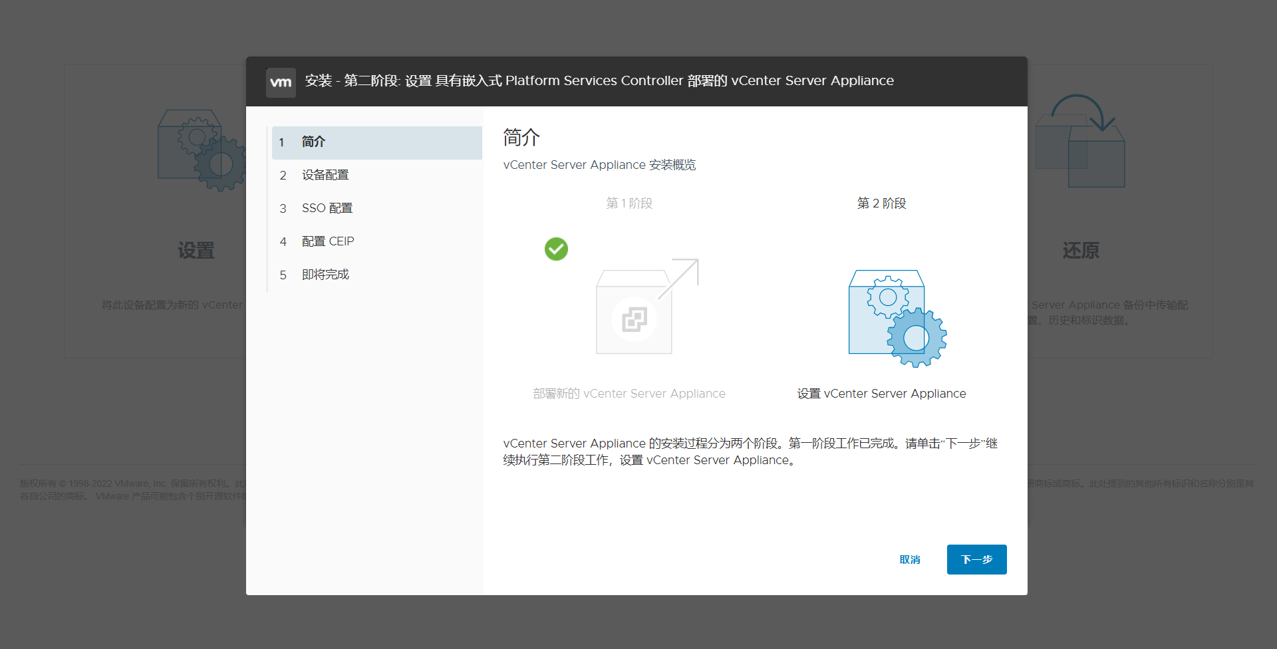Click the 还原 card title in background page
Screen dimensions: 1277x649
coord(1081,251)
